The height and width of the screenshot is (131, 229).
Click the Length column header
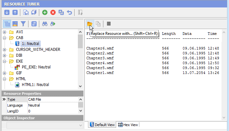169,34
